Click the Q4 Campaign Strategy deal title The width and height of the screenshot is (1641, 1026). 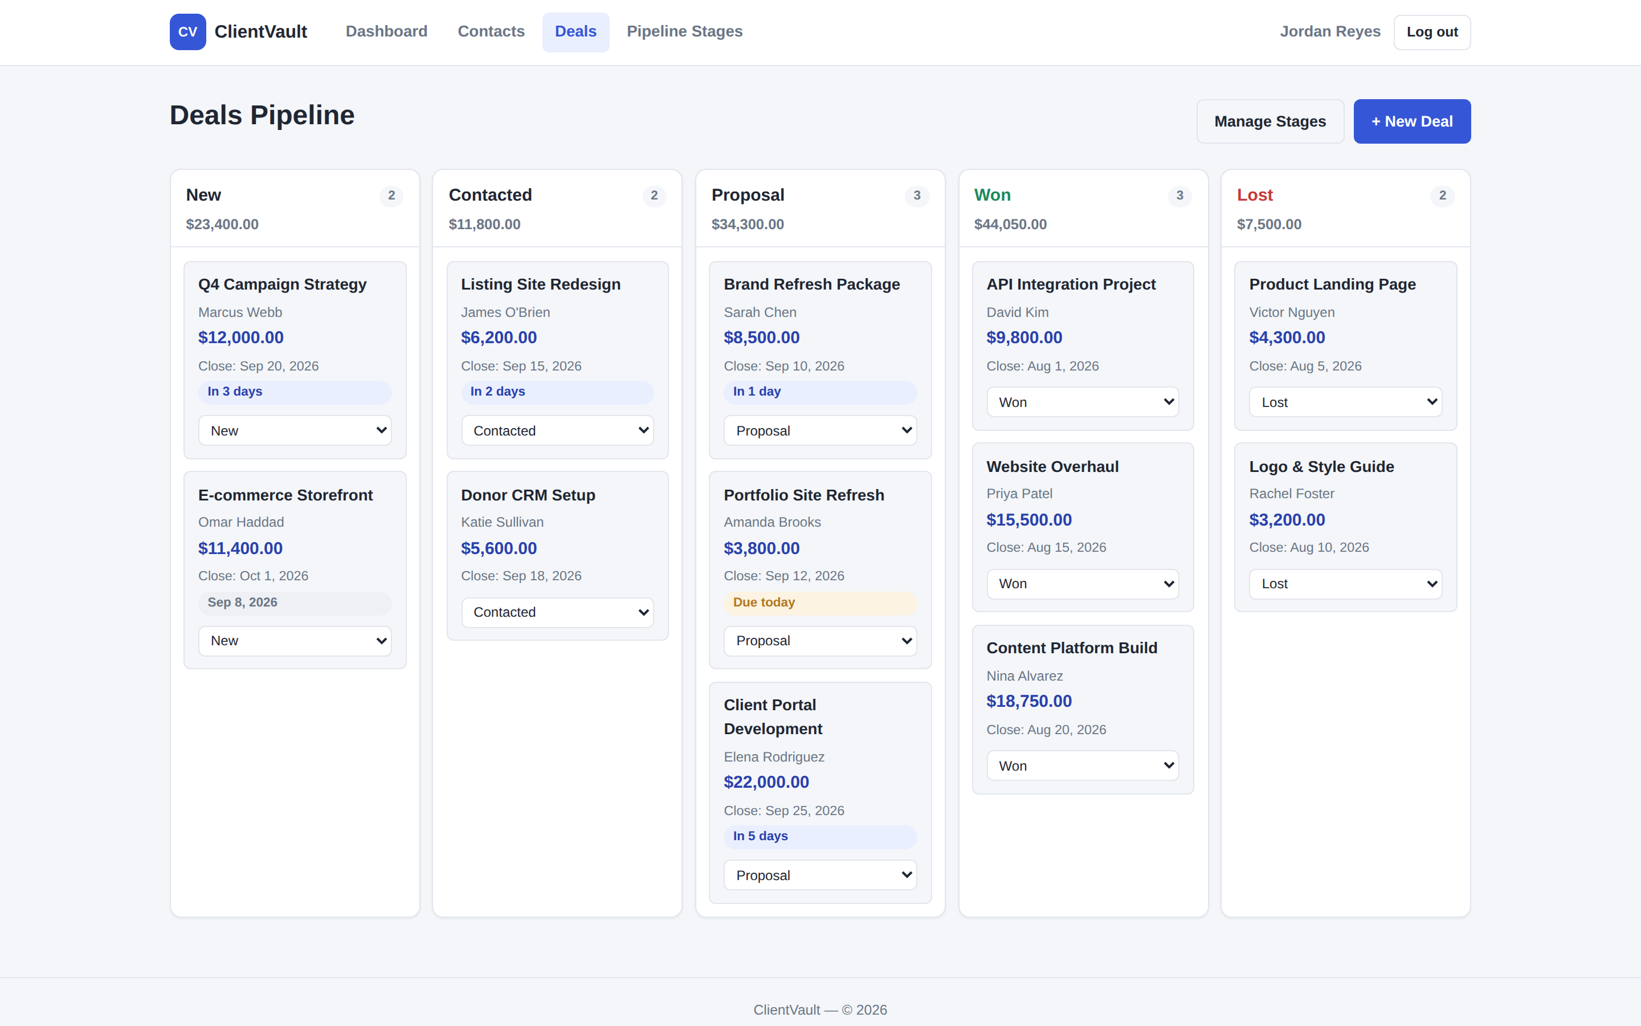(x=282, y=284)
